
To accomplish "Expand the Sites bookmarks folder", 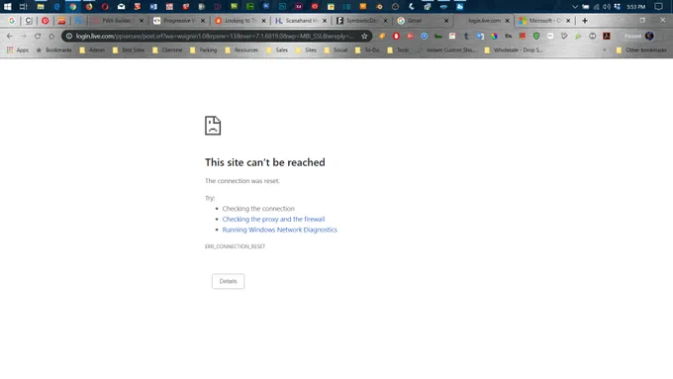I will [x=306, y=50].
